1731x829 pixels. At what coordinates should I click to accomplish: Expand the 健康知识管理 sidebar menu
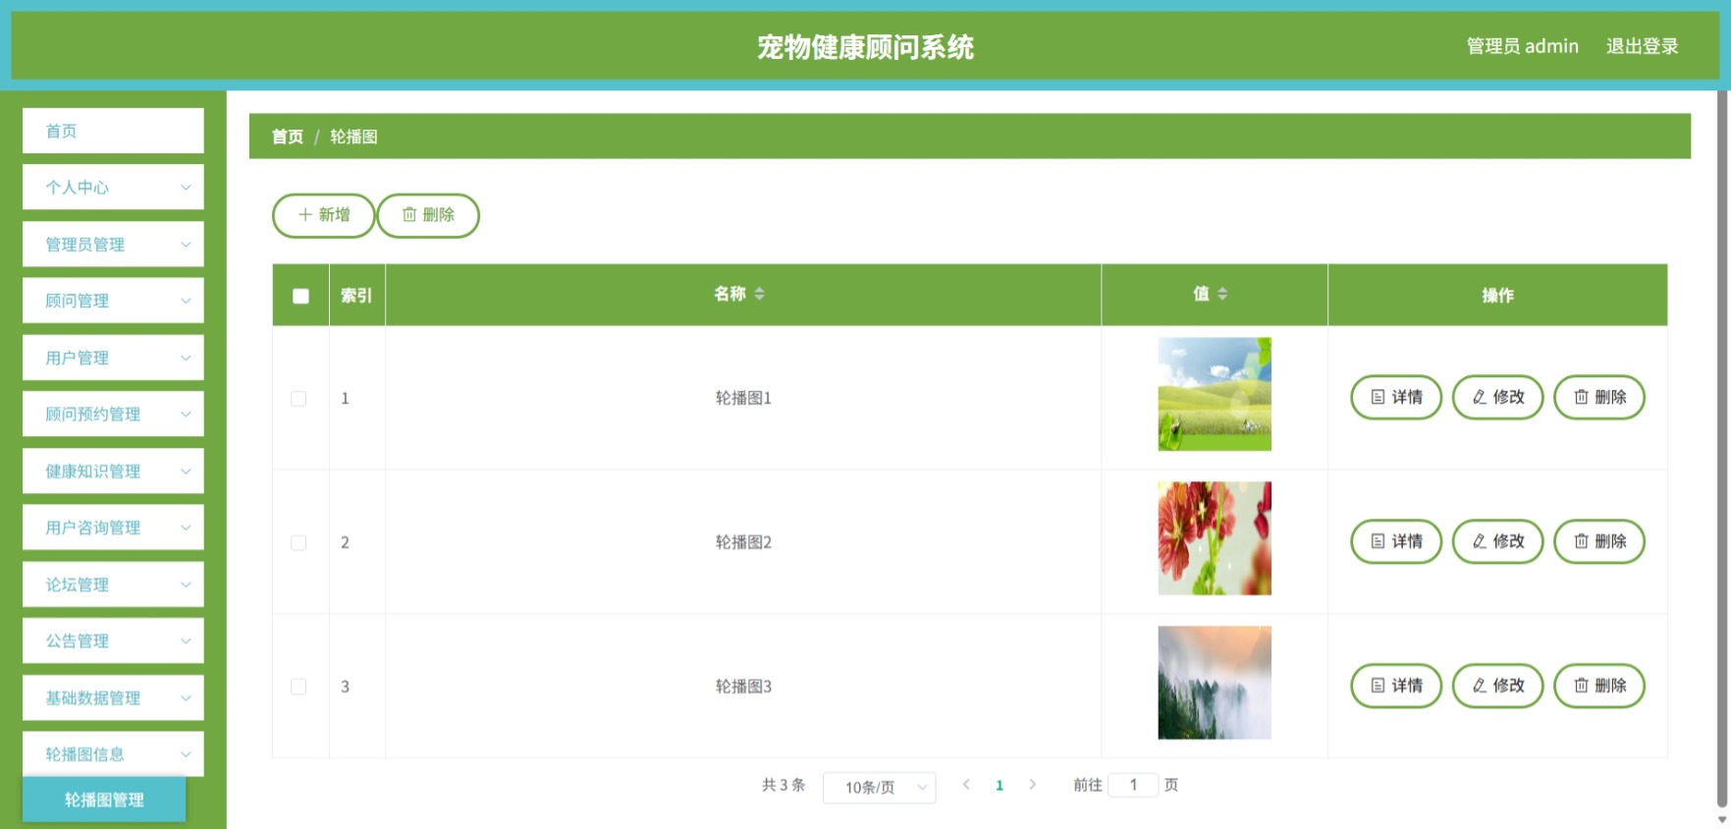[113, 471]
